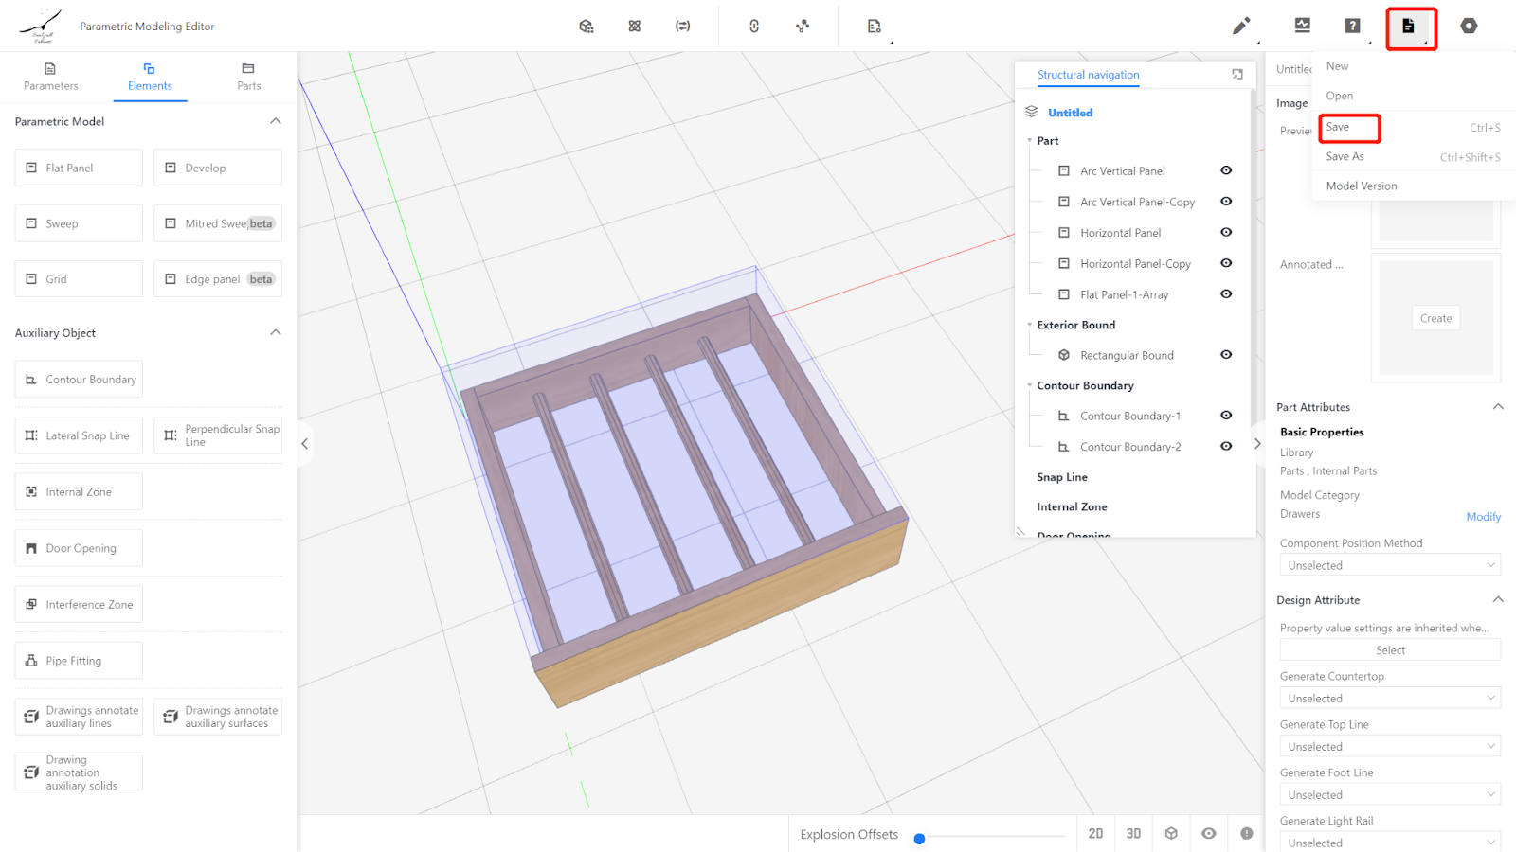Select Save As from the file menu
The height and width of the screenshot is (852, 1516).
(x=1345, y=157)
